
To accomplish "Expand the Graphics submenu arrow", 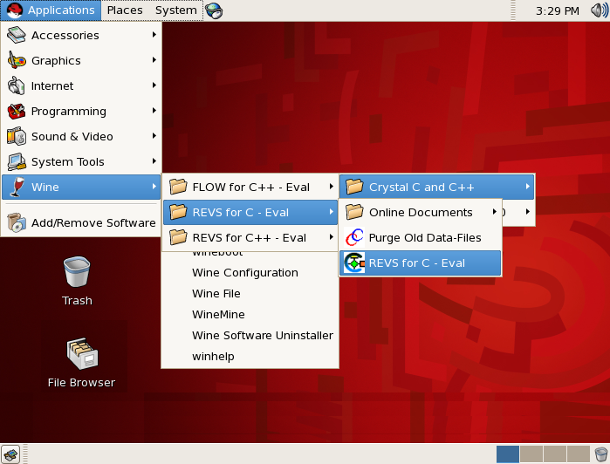I will tap(154, 60).
